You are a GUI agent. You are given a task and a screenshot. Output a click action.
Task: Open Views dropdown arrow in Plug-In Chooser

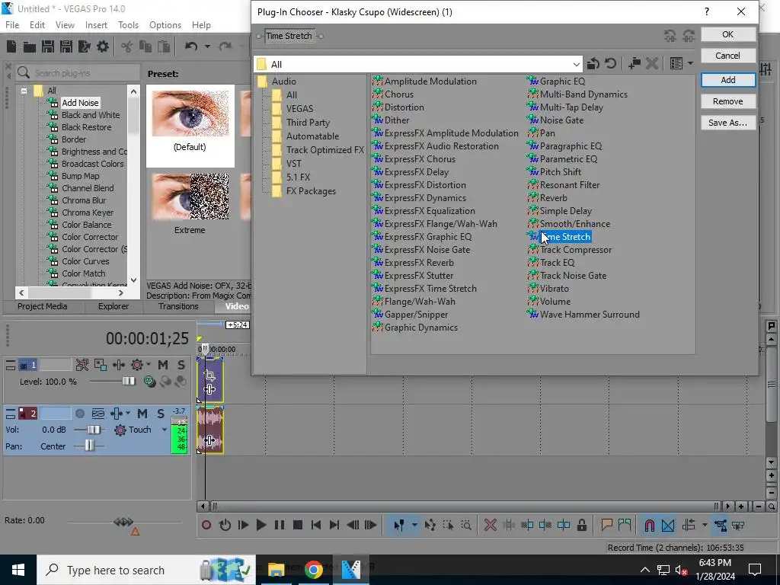tap(690, 63)
